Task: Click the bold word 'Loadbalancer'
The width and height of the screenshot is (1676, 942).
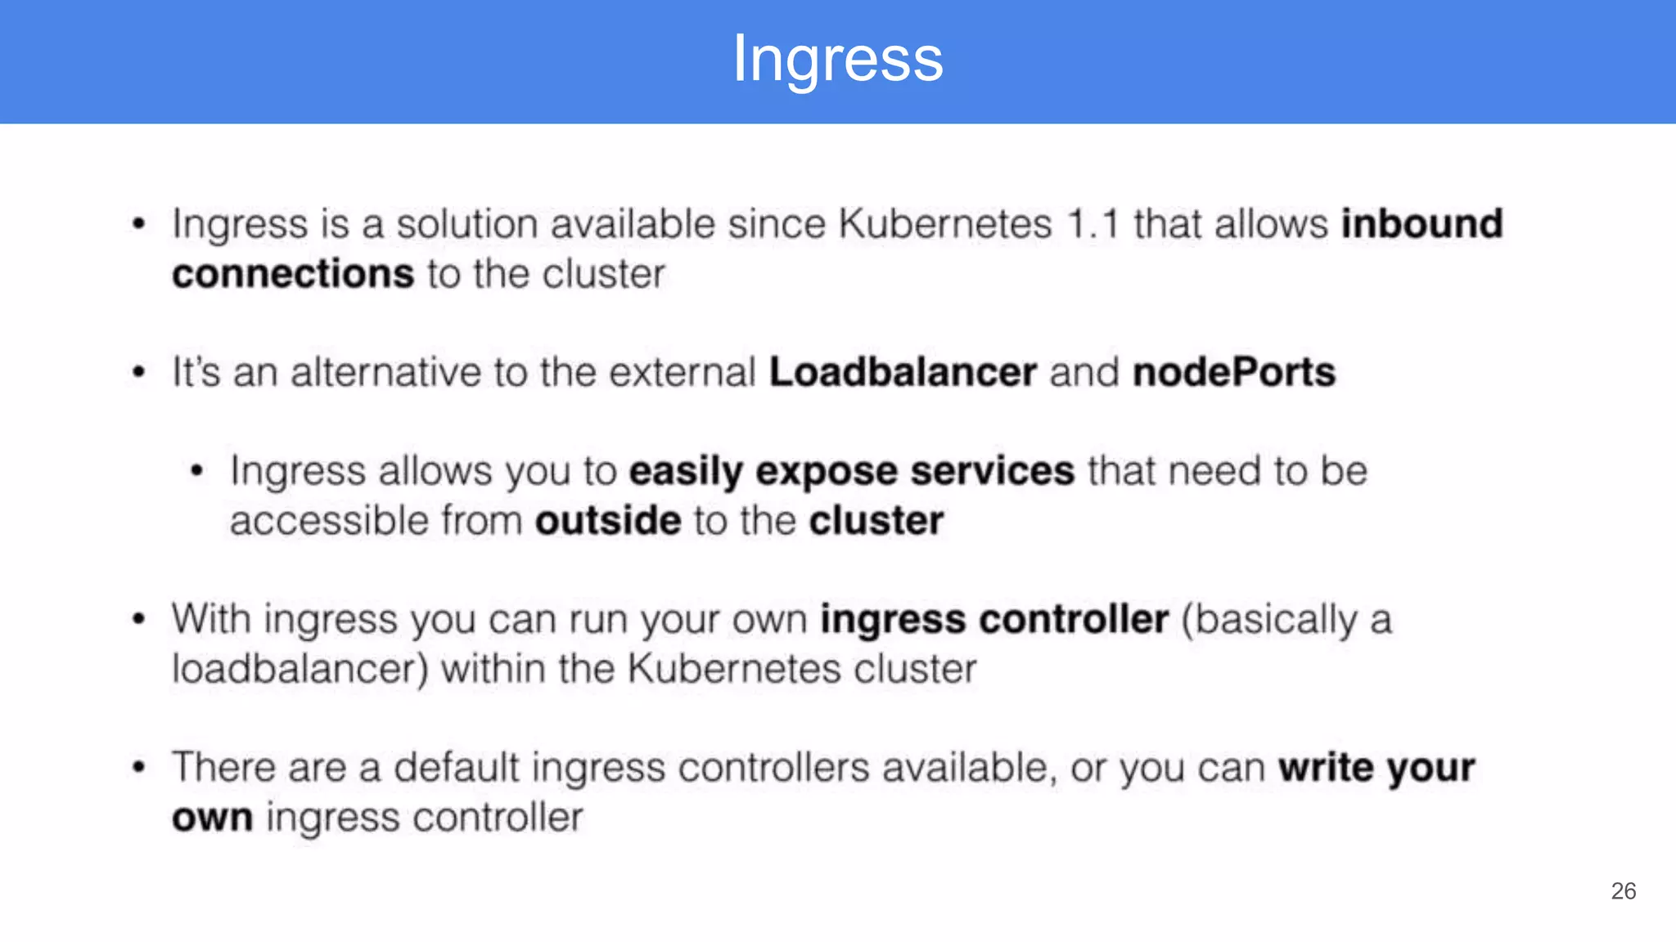Action: click(903, 373)
